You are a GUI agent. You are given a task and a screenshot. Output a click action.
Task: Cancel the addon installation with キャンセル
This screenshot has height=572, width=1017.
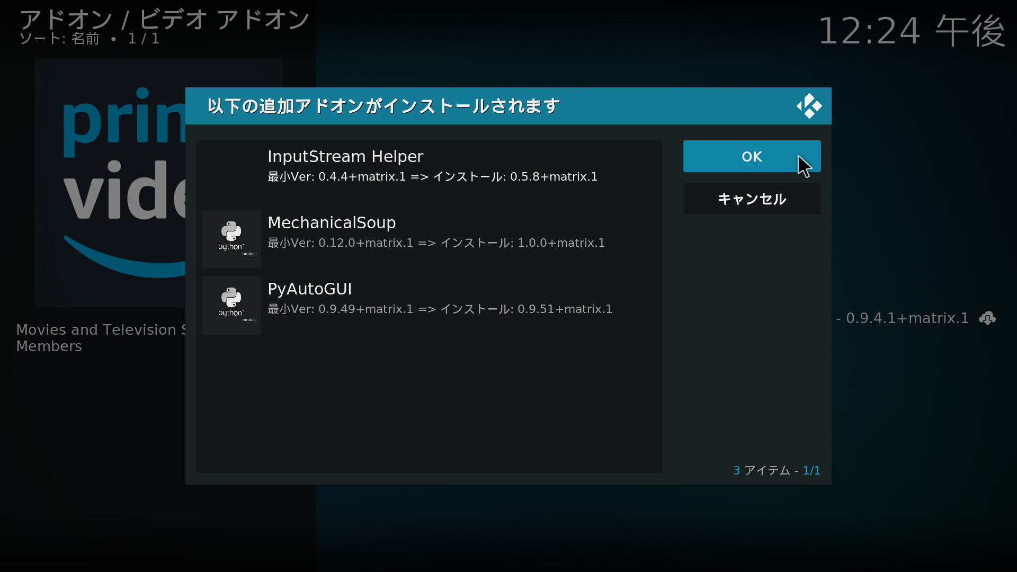tap(752, 199)
